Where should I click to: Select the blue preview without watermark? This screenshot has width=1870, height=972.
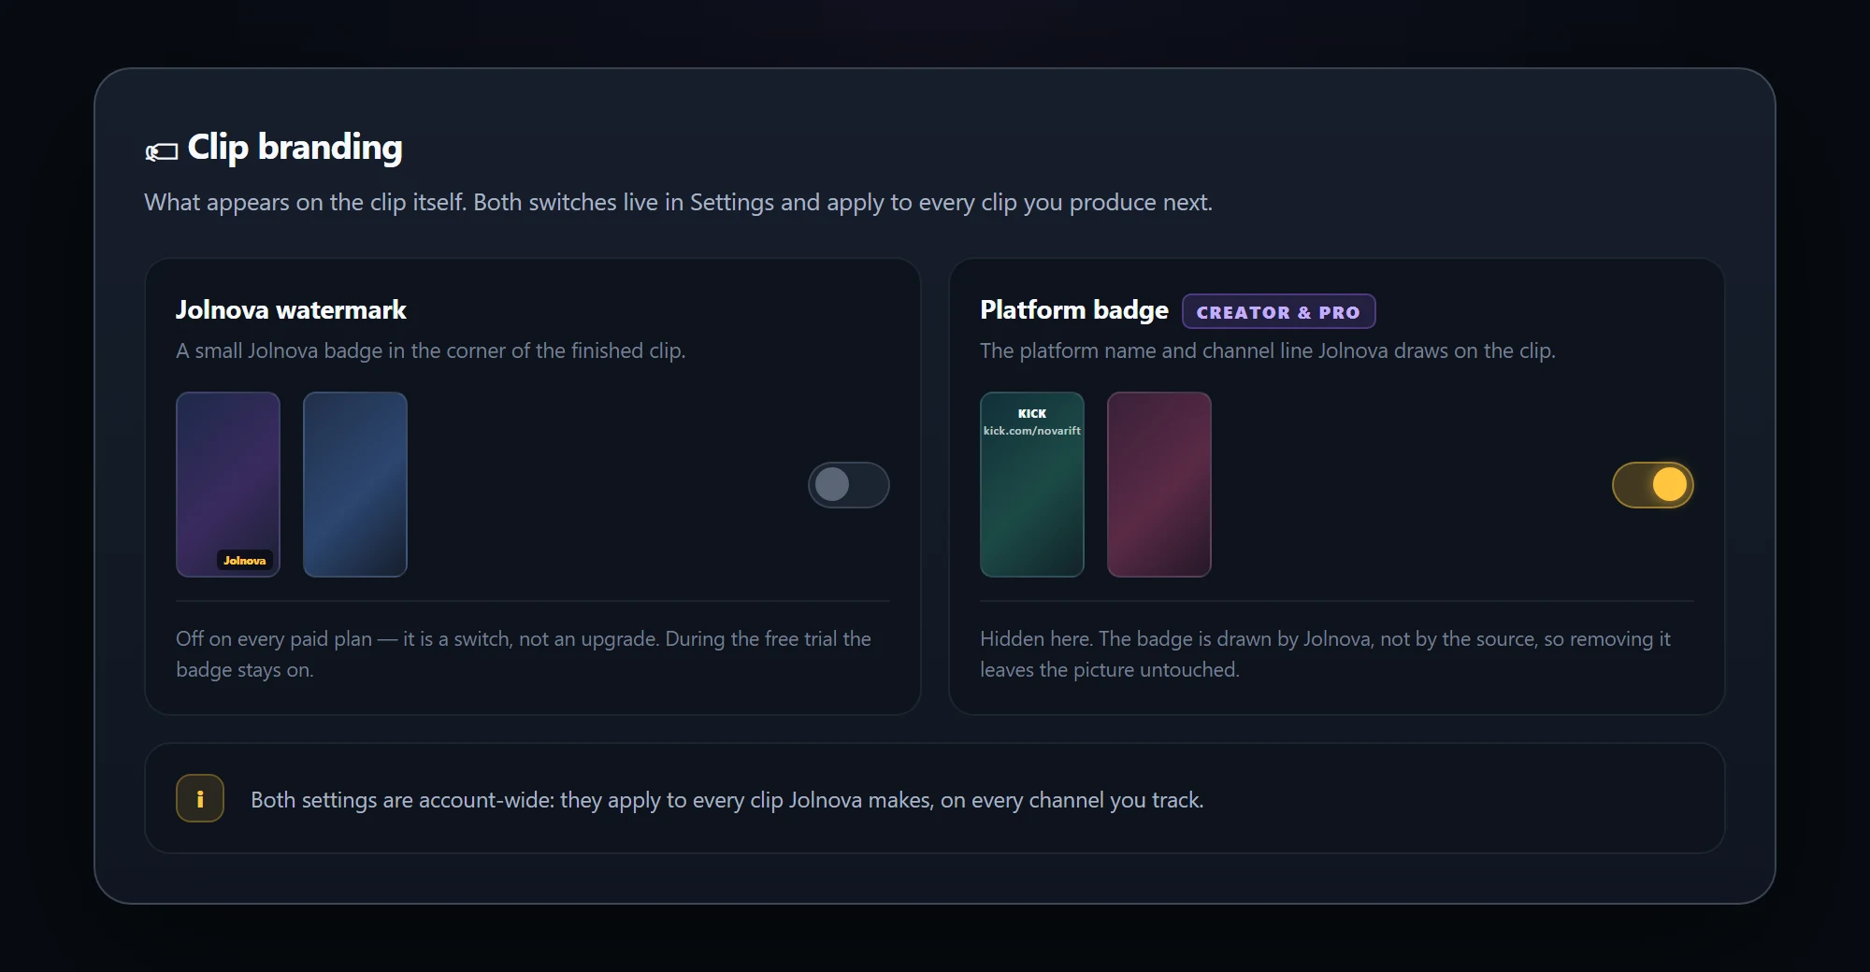point(355,484)
